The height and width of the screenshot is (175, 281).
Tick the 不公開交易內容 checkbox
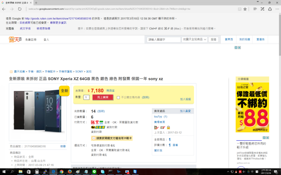tap(118, 98)
